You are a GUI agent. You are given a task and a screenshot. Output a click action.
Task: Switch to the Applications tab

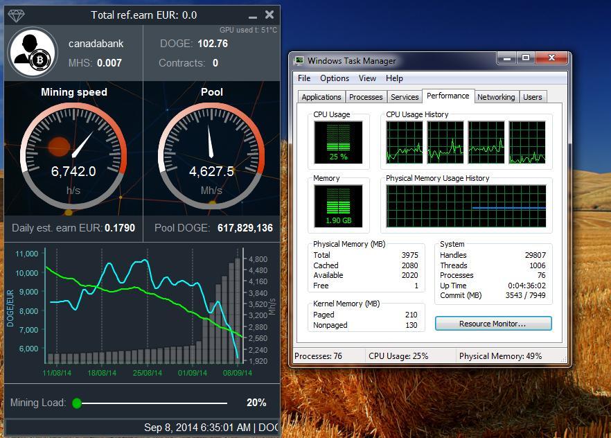click(321, 97)
